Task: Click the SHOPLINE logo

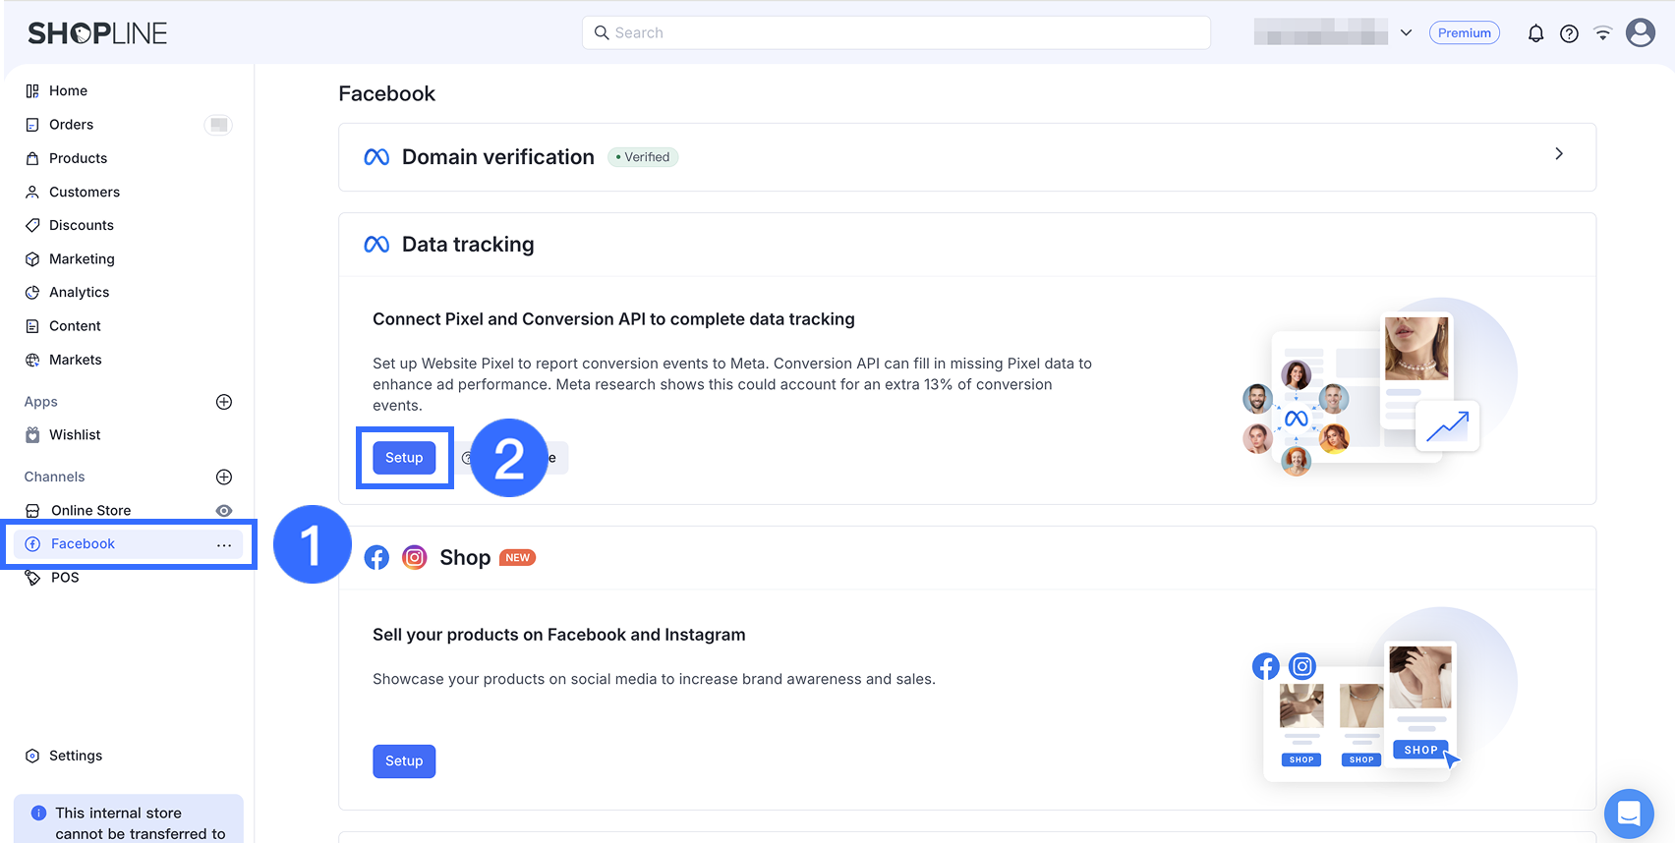Action: [x=97, y=33]
